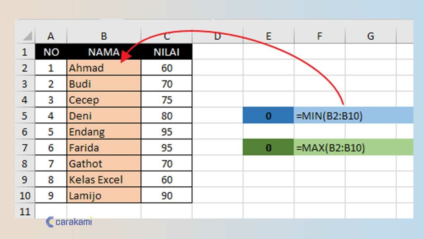Select the NAMA header cell

coord(104,52)
